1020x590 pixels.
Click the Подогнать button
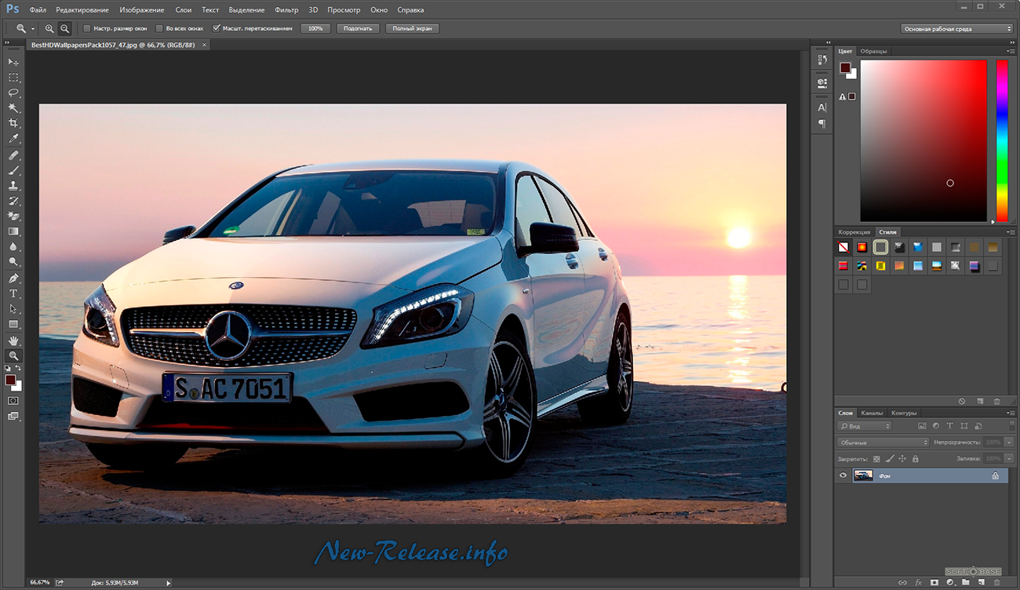coord(359,28)
